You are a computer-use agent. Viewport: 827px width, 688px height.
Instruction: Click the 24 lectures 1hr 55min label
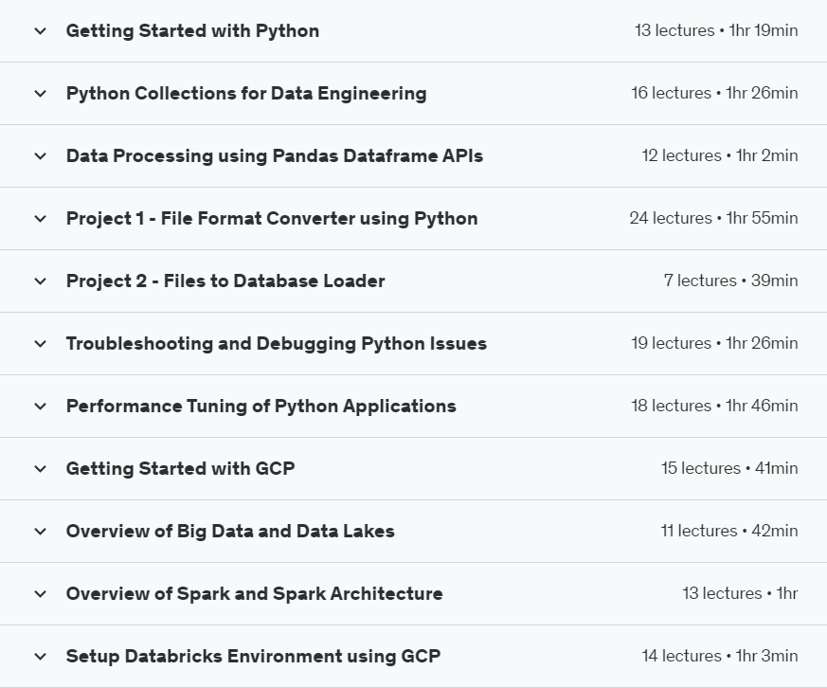tap(713, 219)
